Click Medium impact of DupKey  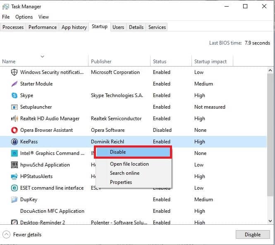(x=203, y=200)
